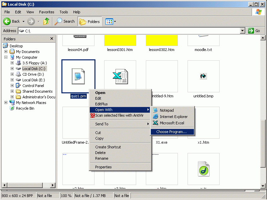Viewport: 267px width, 200px height.
Task: Click Choose Program... menu entry
Action: coord(171,132)
